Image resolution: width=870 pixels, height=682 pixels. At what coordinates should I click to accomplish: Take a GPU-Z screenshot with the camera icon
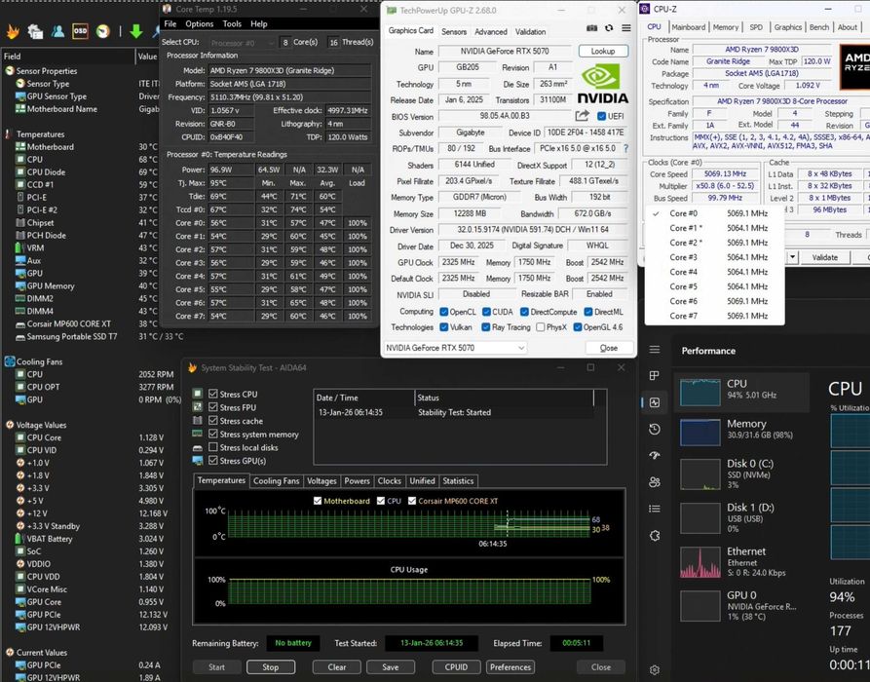592,27
